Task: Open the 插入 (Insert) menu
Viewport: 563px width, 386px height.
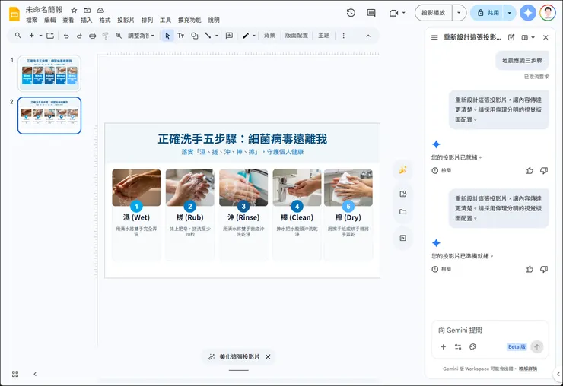Action: pos(86,20)
